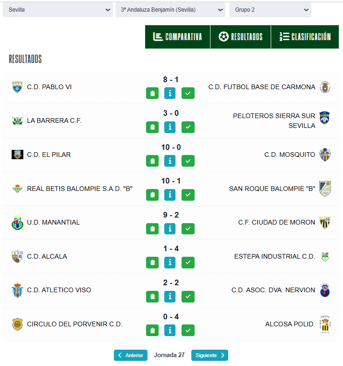This screenshot has width=343, height=366.
Task: Open clipboard icon for Real Betis Balompie match
Action: [x=152, y=195]
